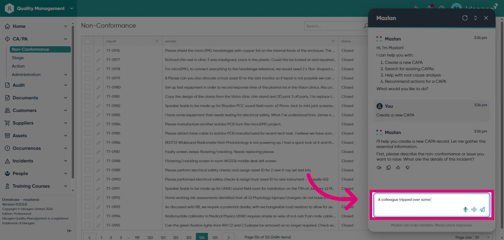
Task: Click the edit pencil for TT-0980
Action: (x=98, y=87)
